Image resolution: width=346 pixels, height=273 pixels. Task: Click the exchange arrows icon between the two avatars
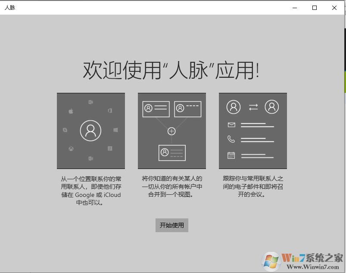tap(253, 107)
